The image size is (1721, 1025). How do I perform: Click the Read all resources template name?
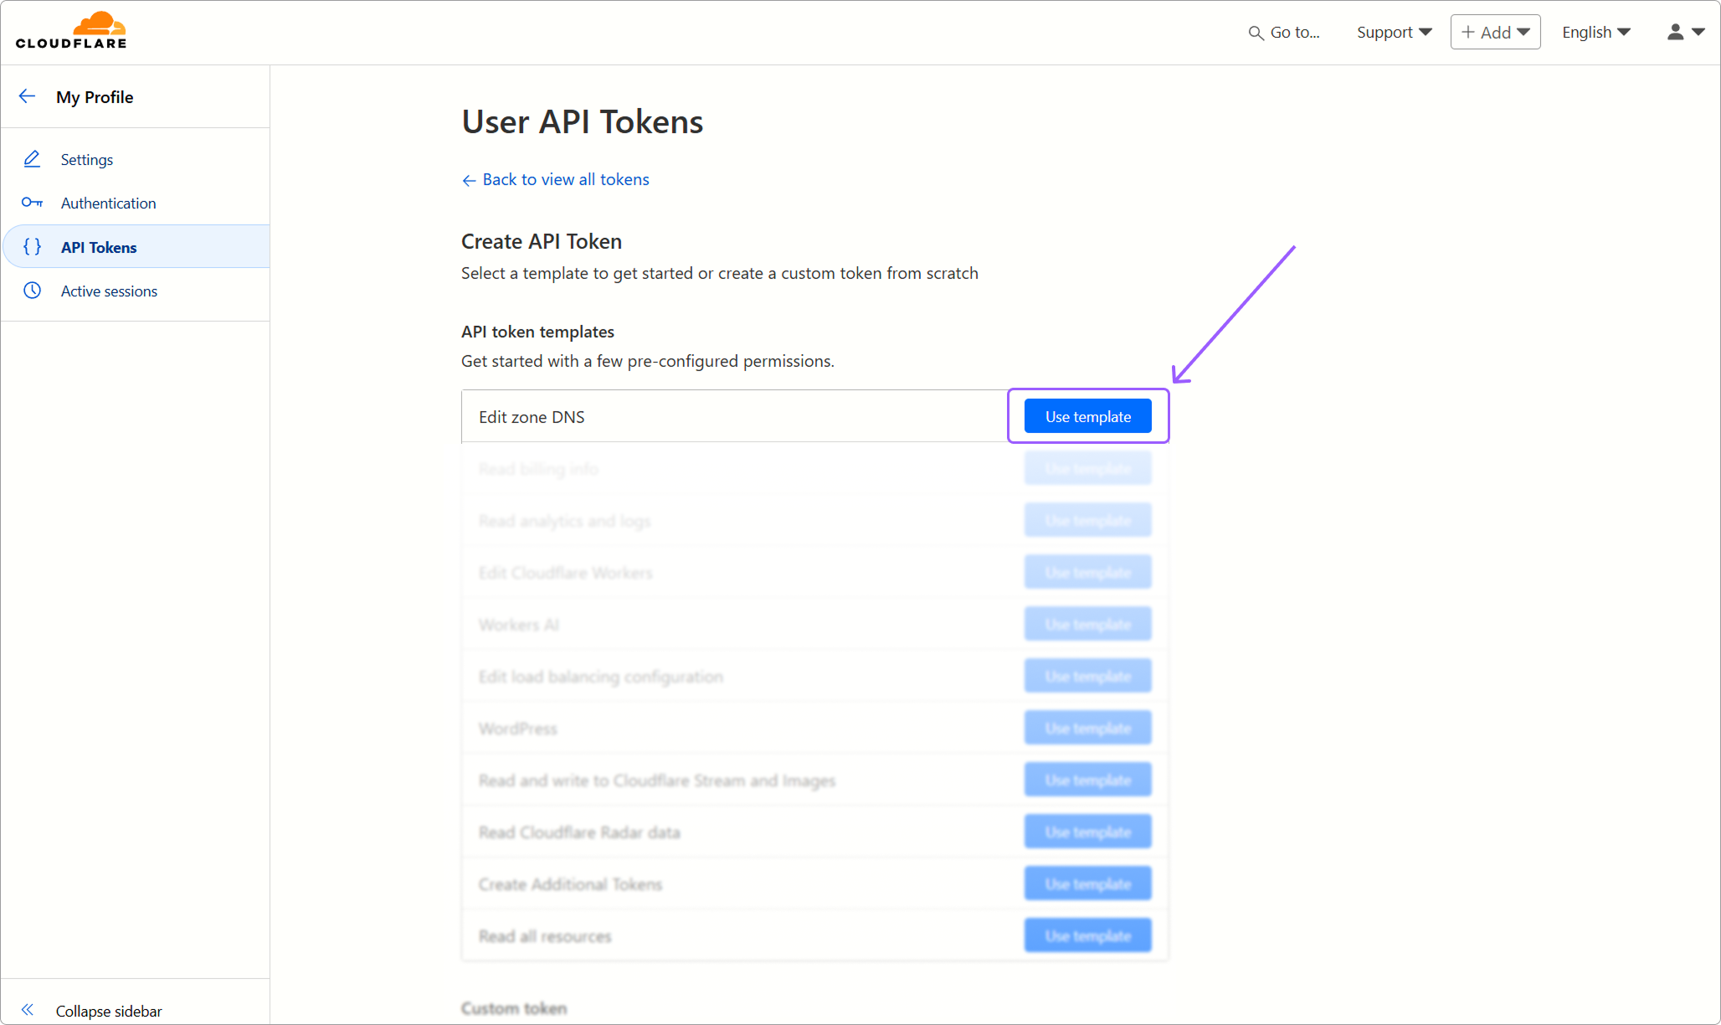click(x=545, y=936)
